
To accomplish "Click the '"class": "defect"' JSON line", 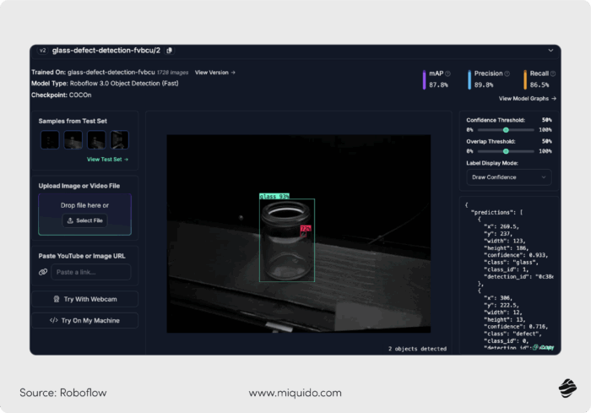I will coord(512,334).
